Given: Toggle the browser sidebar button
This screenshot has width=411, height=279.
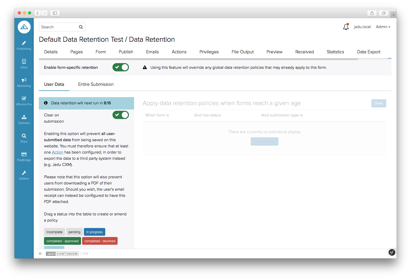Looking at the screenshot, I should 55,13.
